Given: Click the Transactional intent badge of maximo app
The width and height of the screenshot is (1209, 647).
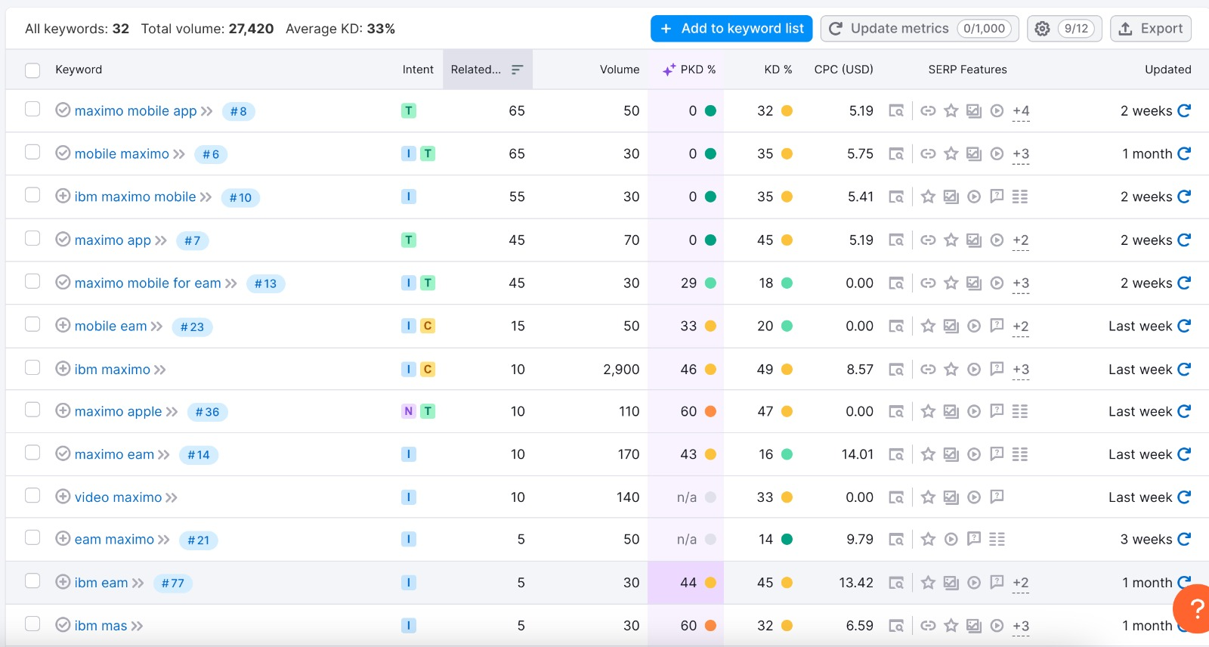Looking at the screenshot, I should pyautogui.click(x=409, y=240).
